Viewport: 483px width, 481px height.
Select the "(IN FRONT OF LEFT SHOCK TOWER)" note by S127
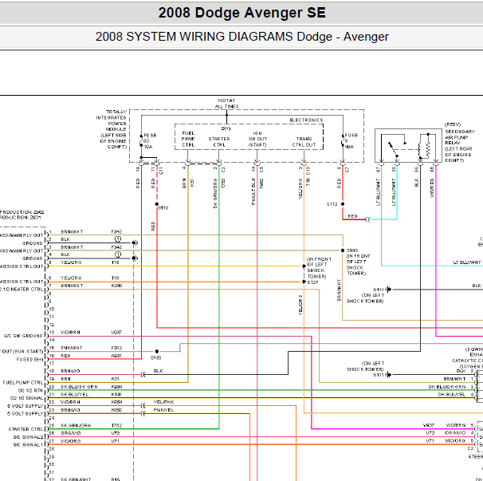tap(319, 268)
